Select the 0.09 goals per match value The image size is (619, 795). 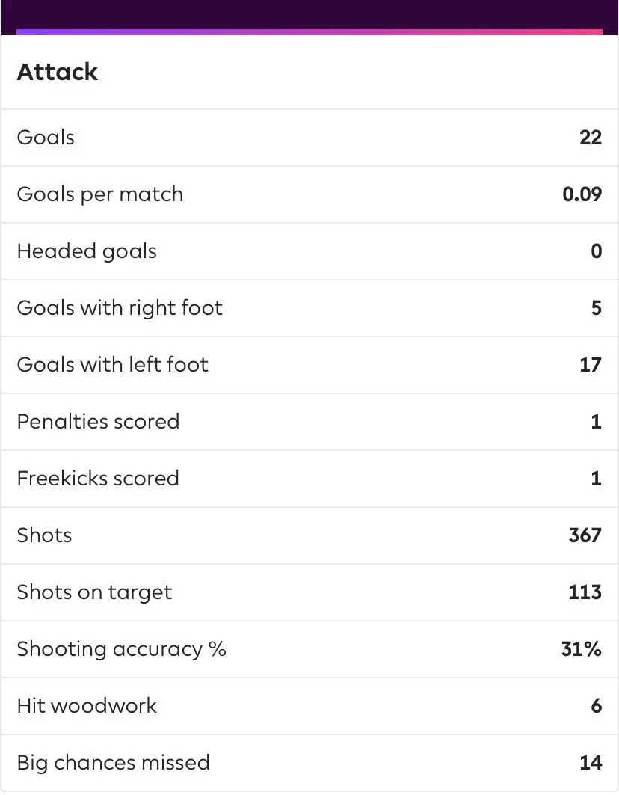coord(582,194)
